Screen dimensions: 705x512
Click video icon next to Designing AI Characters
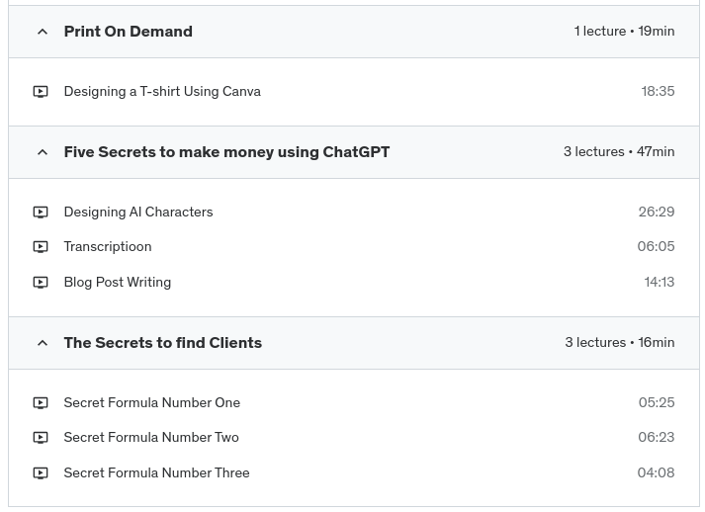[41, 213]
